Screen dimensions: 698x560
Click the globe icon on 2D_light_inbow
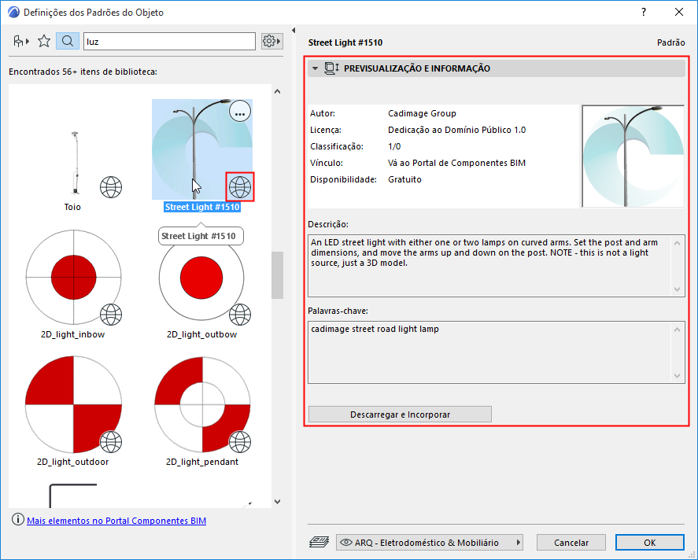[x=111, y=315]
